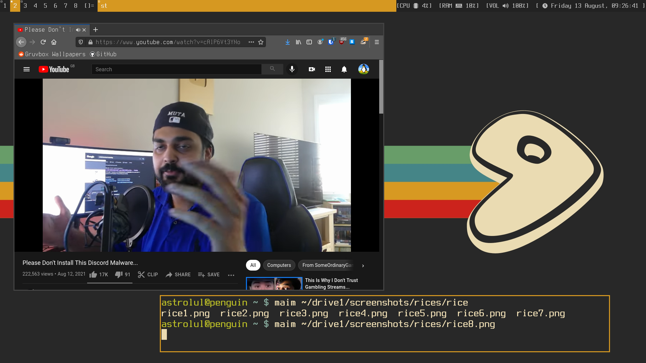The image size is (646, 363).
Task: Dislike the video with thumbs down
Action: [x=119, y=275]
